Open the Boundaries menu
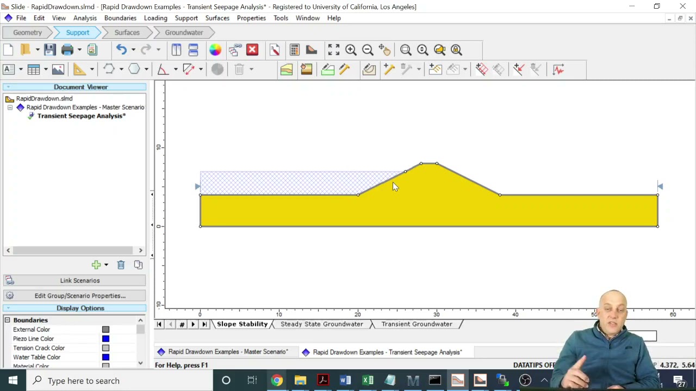This screenshot has height=391, width=696. coord(120,18)
